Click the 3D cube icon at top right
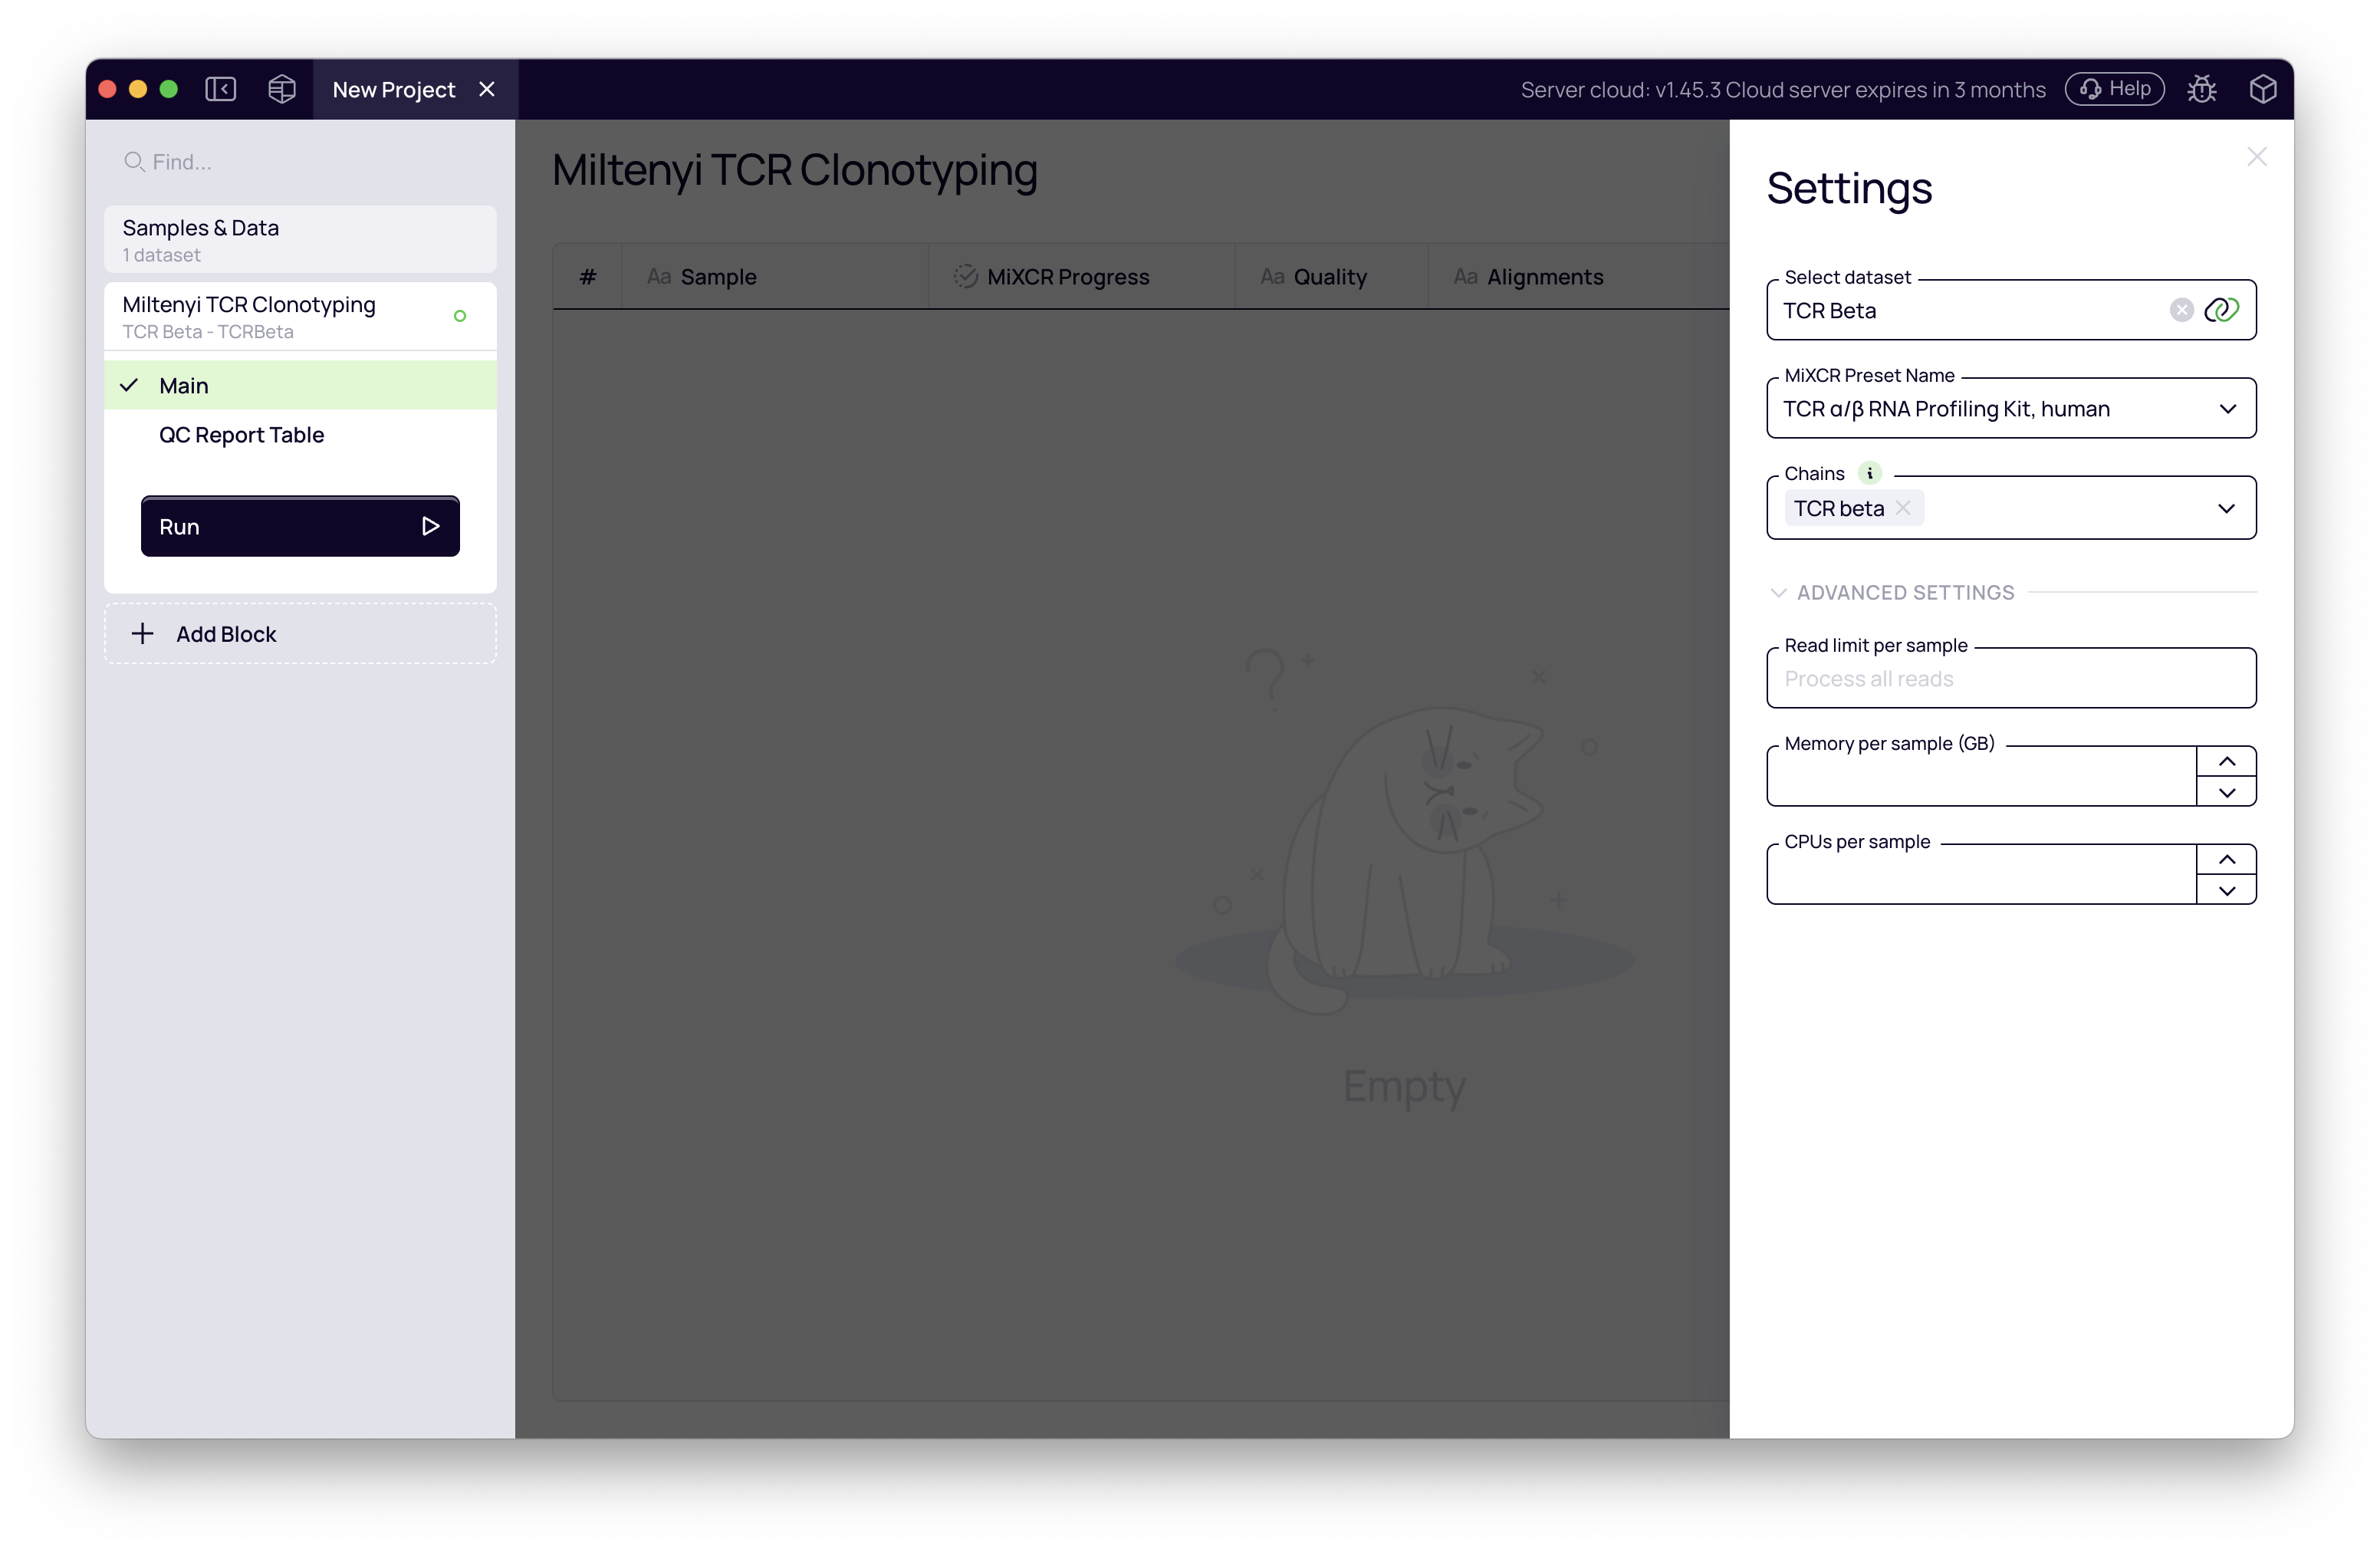The image size is (2380, 1552). point(2263,89)
